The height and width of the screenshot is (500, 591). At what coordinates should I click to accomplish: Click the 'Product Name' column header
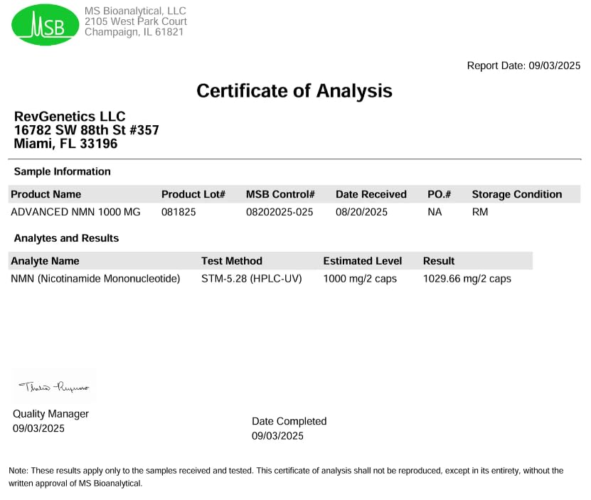(46, 194)
